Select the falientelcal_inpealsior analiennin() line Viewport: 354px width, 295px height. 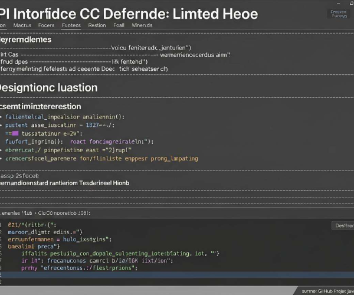[x=65, y=117]
